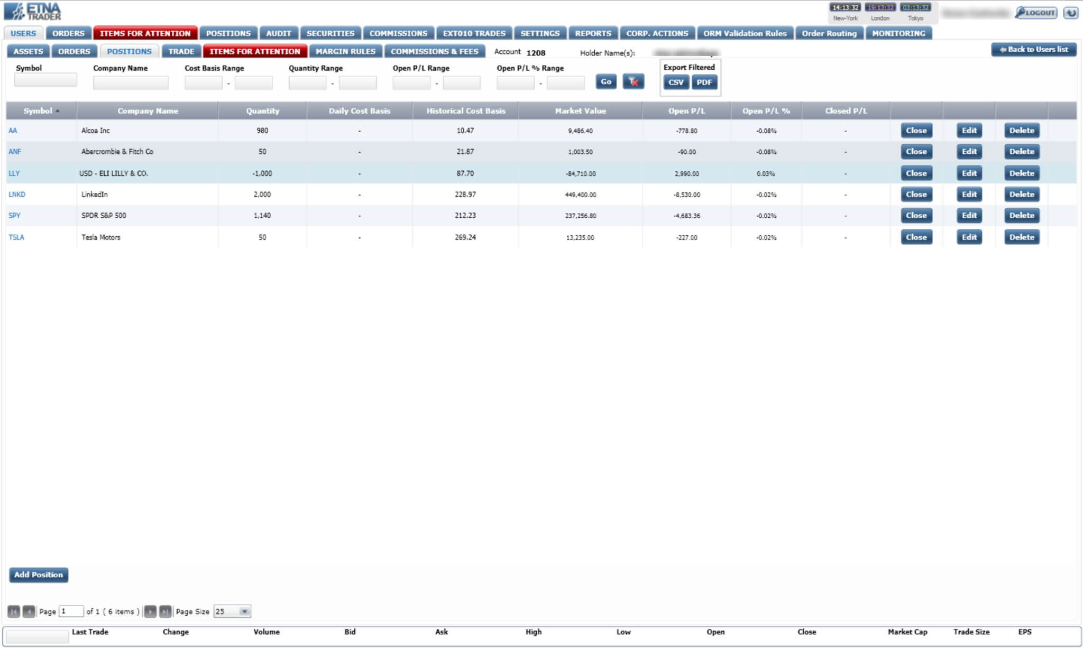Sort by Open P/L % column header
This screenshot has height=648, width=1083.
click(x=766, y=111)
